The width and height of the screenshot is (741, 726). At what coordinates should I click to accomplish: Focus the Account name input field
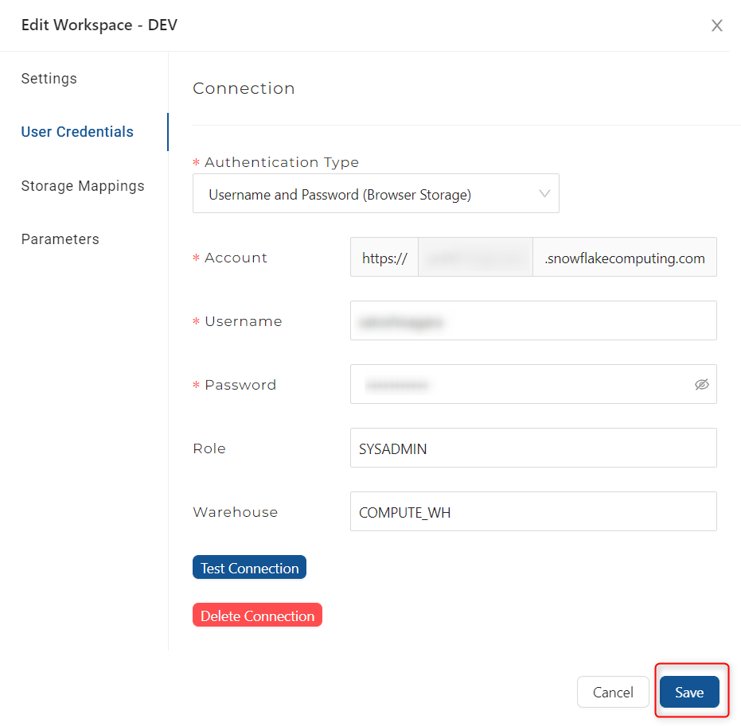click(475, 258)
